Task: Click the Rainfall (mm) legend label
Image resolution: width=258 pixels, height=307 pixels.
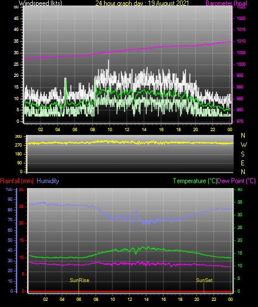Action: [x=17, y=181]
